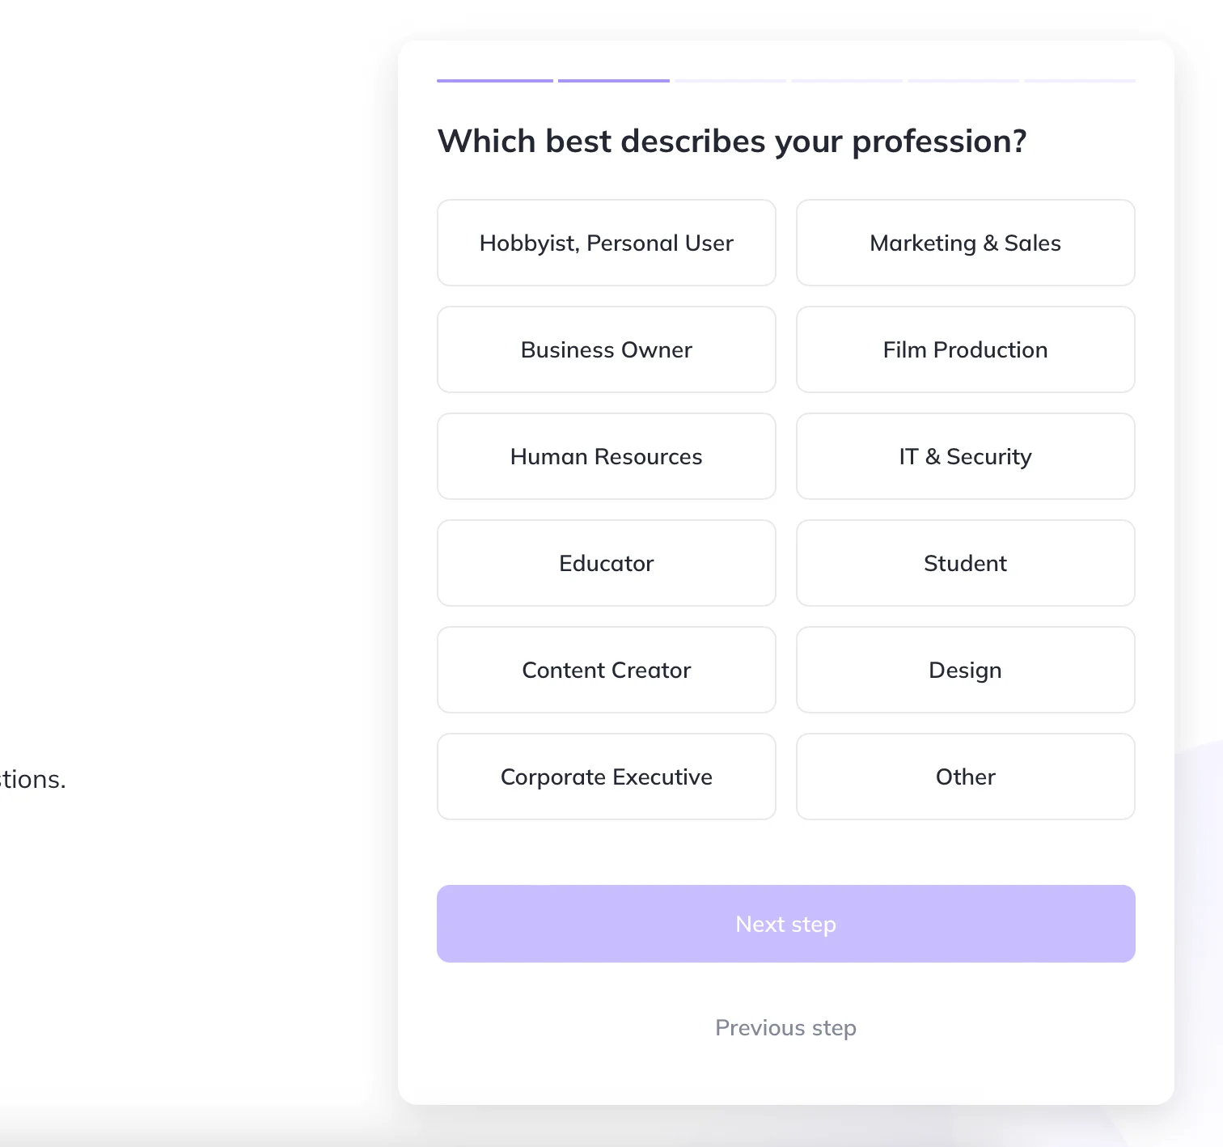Pick Corporate Executive profession
1223x1147 pixels.
pos(606,777)
